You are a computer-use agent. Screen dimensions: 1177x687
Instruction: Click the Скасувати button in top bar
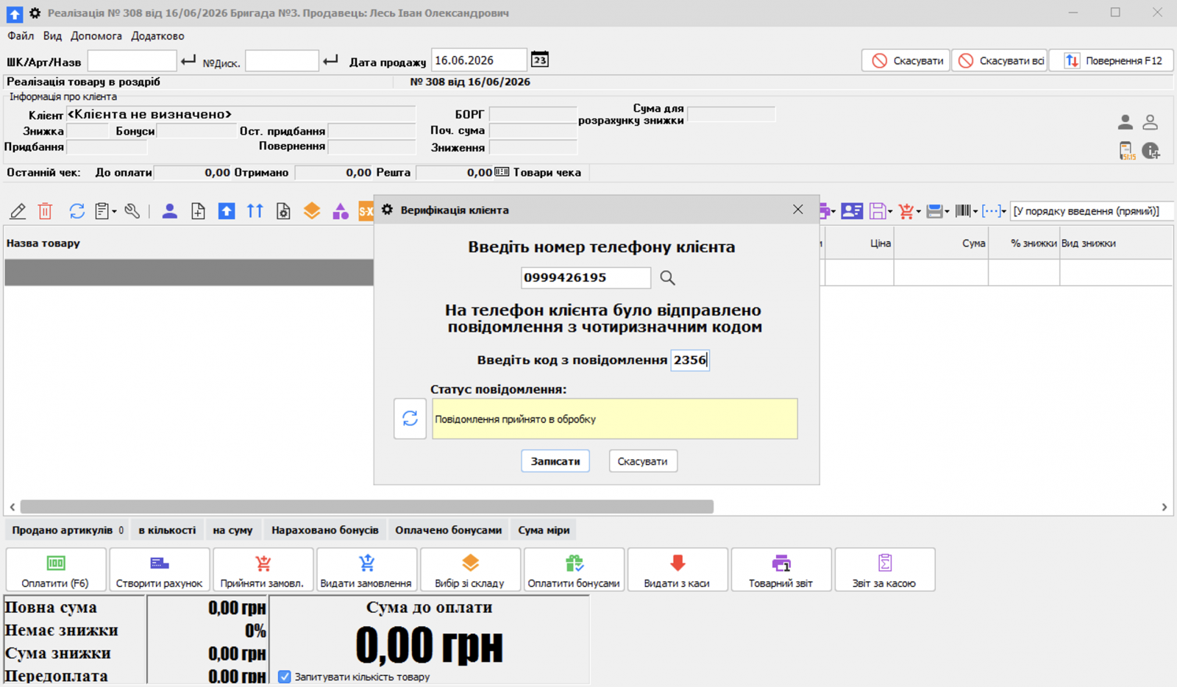point(906,60)
